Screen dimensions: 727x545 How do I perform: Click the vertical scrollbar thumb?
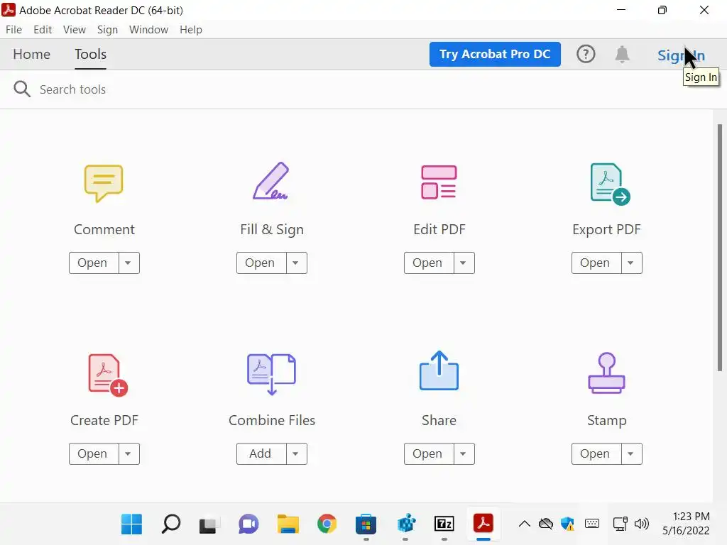click(720, 248)
